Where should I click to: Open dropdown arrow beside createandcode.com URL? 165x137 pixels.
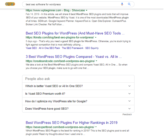click(x=96, y=61)
